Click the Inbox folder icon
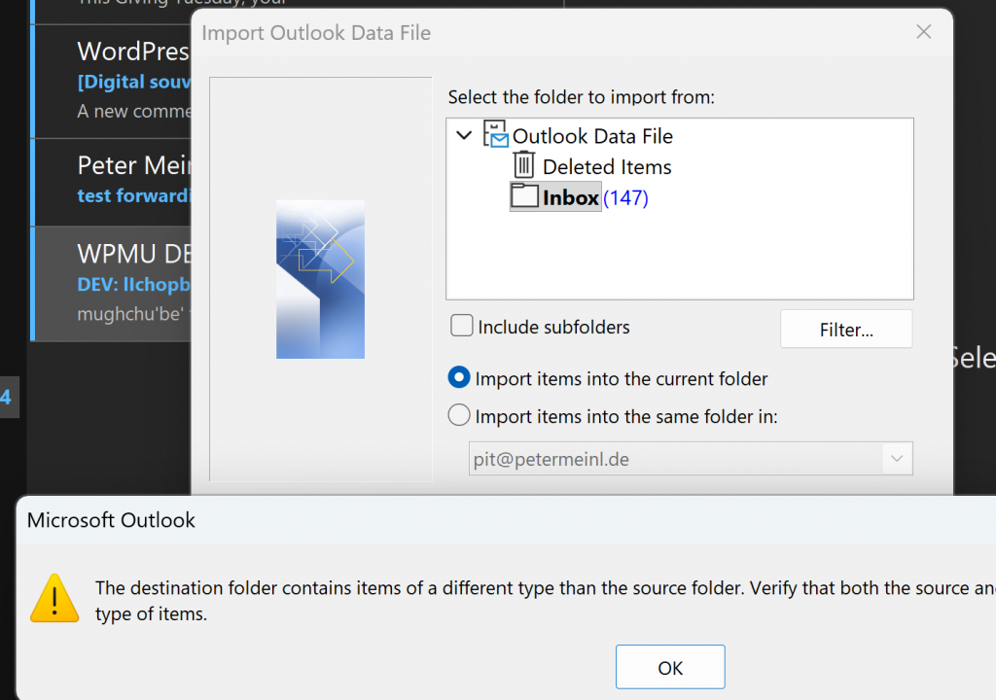The height and width of the screenshot is (700, 996). [x=525, y=196]
